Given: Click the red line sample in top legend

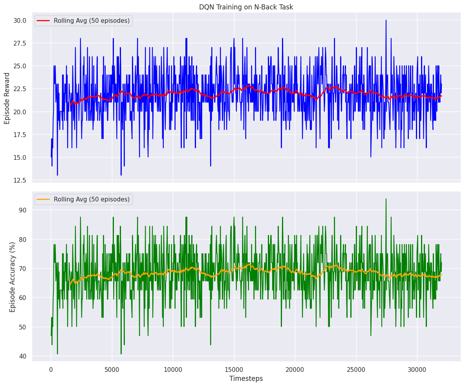Looking at the screenshot, I should (x=44, y=21).
